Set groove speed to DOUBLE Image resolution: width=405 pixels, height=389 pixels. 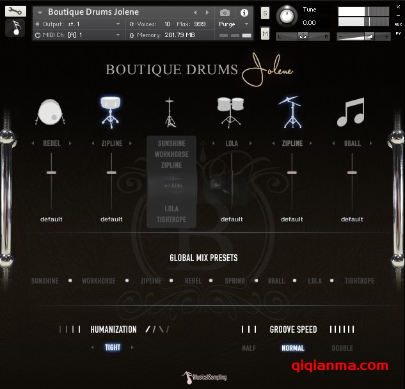click(x=342, y=348)
